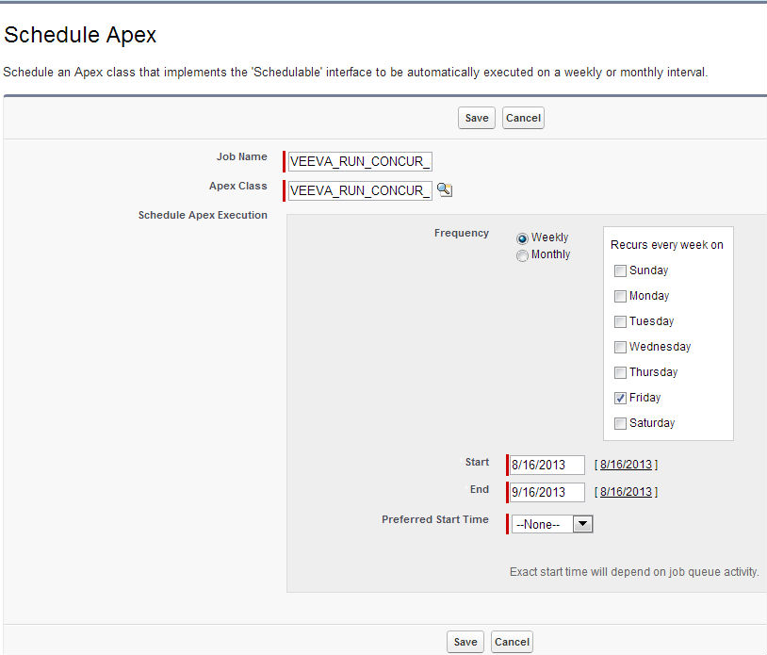Screen dimensions: 767x655
Task: Click the date link beside End field
Action: [x=626, y=492]
